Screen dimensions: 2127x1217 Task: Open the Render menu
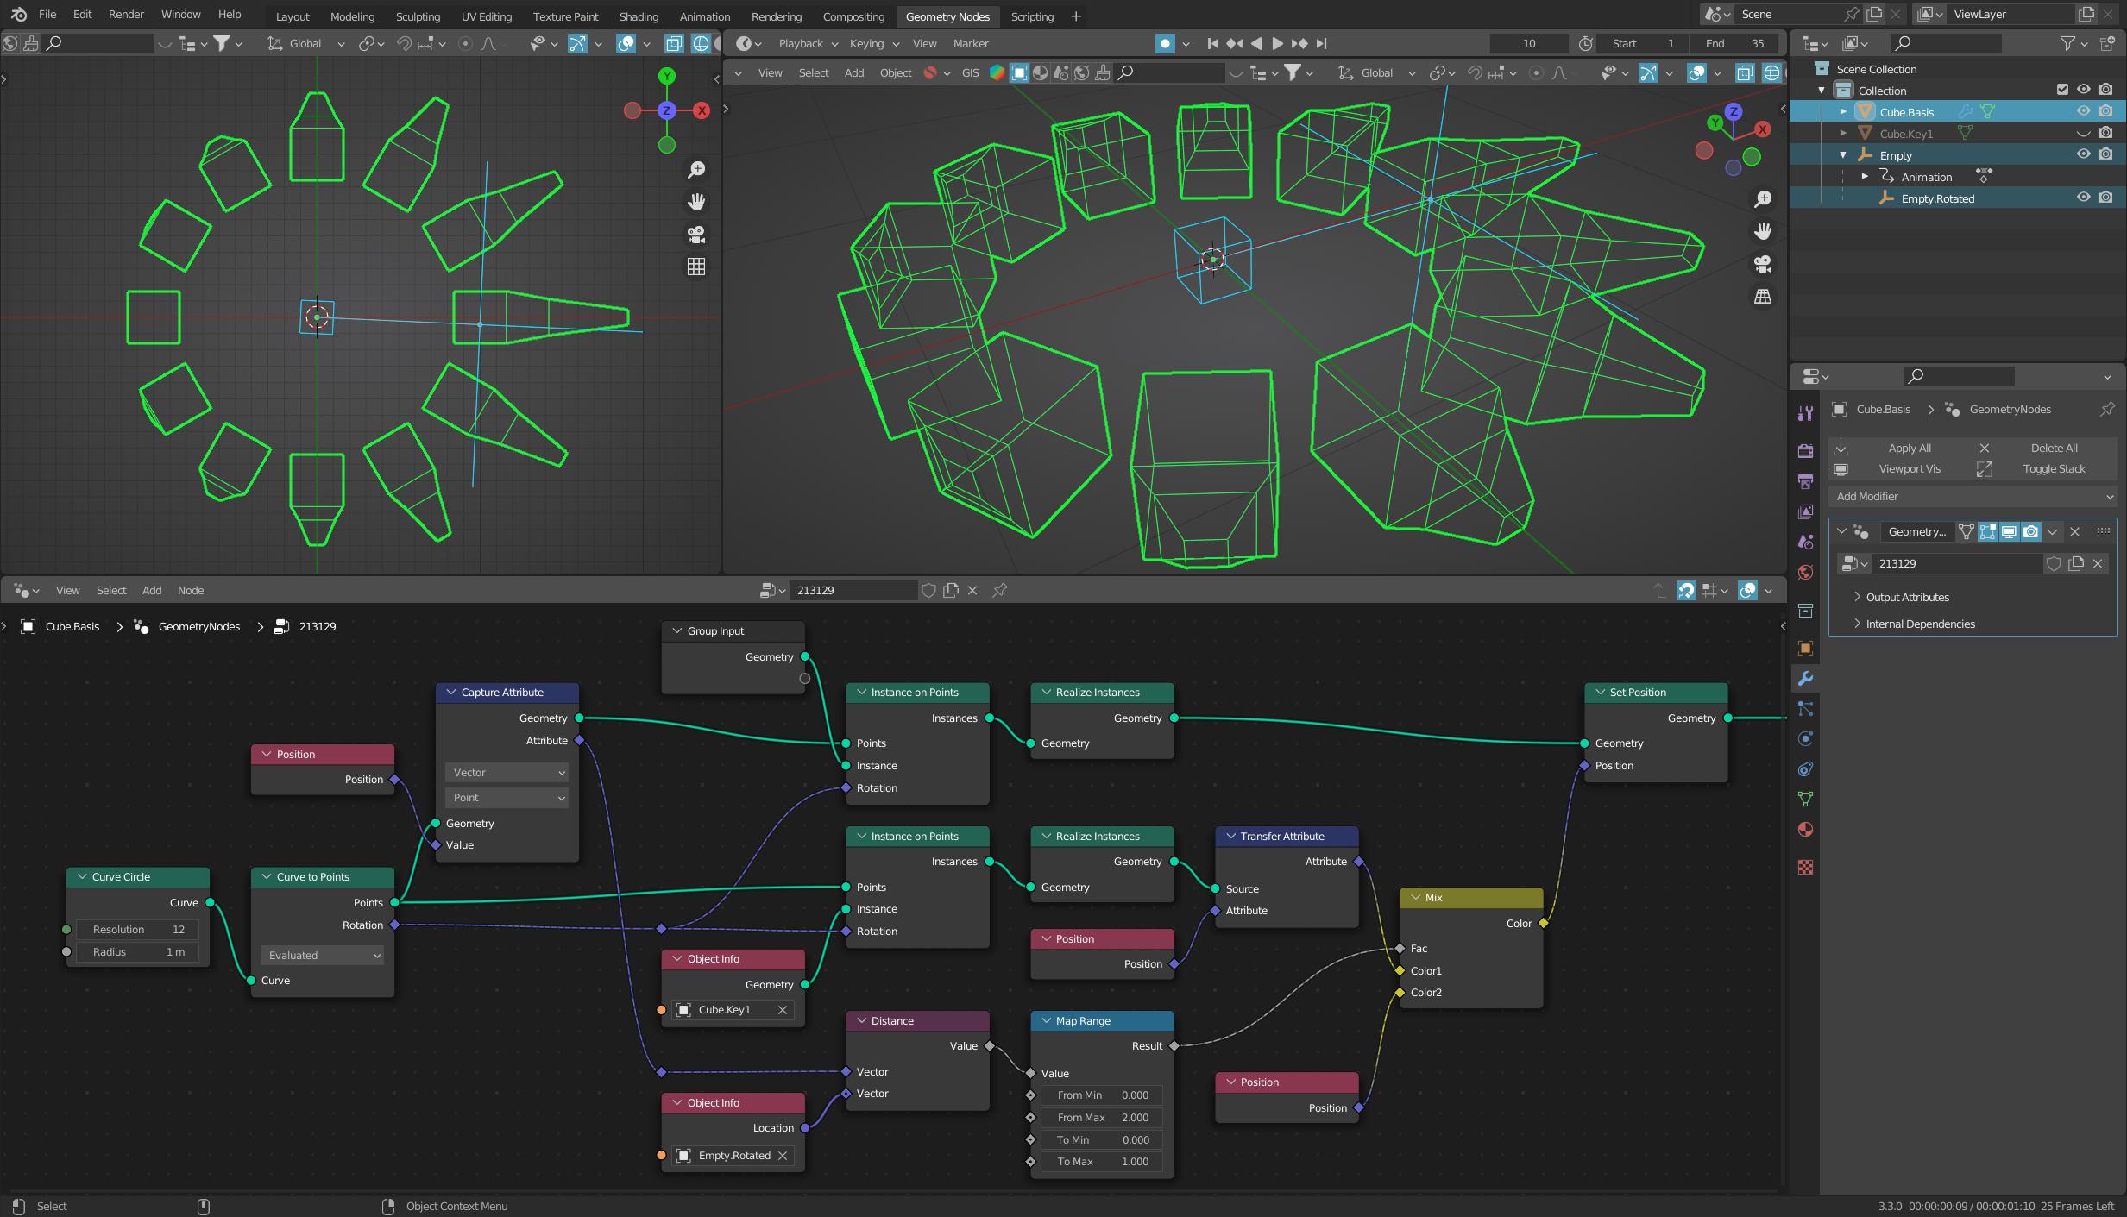click(126, 15)
